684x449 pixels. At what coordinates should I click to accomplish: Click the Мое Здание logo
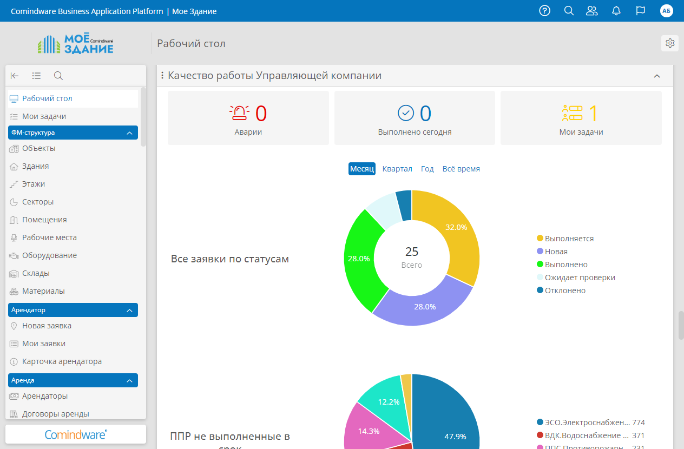click(76, 44)
